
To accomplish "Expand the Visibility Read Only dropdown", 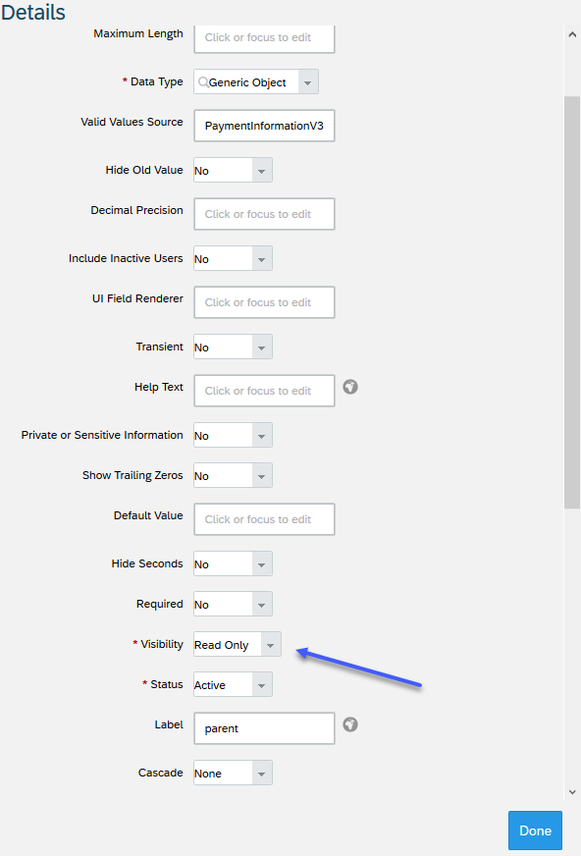I will point(238,644).
